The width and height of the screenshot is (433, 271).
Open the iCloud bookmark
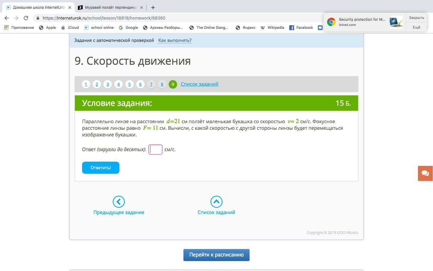coord(70,28)
